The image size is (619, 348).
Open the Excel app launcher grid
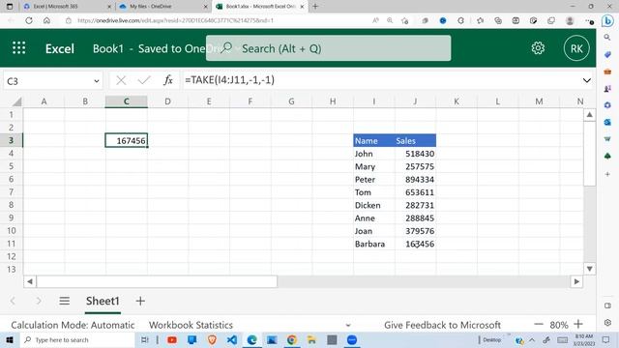click(x=18, y=48)
